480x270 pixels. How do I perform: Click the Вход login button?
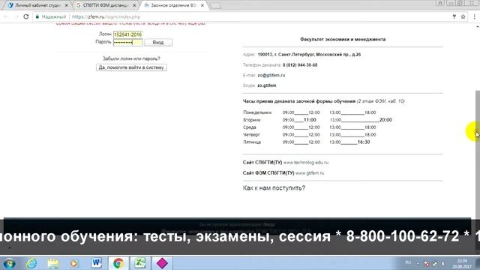click(158, 42)
